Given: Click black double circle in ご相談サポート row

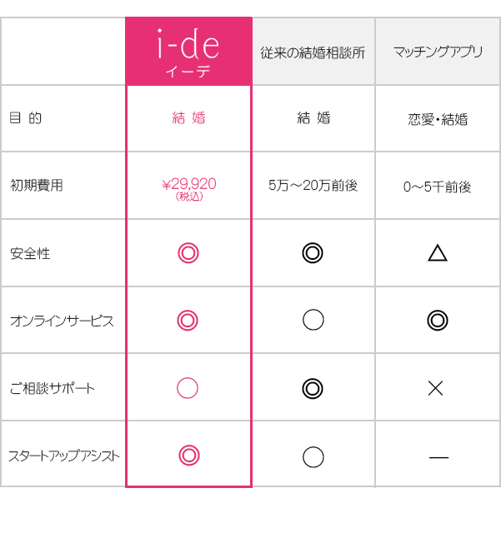Looking at the screenshot, I should (313, 389).
